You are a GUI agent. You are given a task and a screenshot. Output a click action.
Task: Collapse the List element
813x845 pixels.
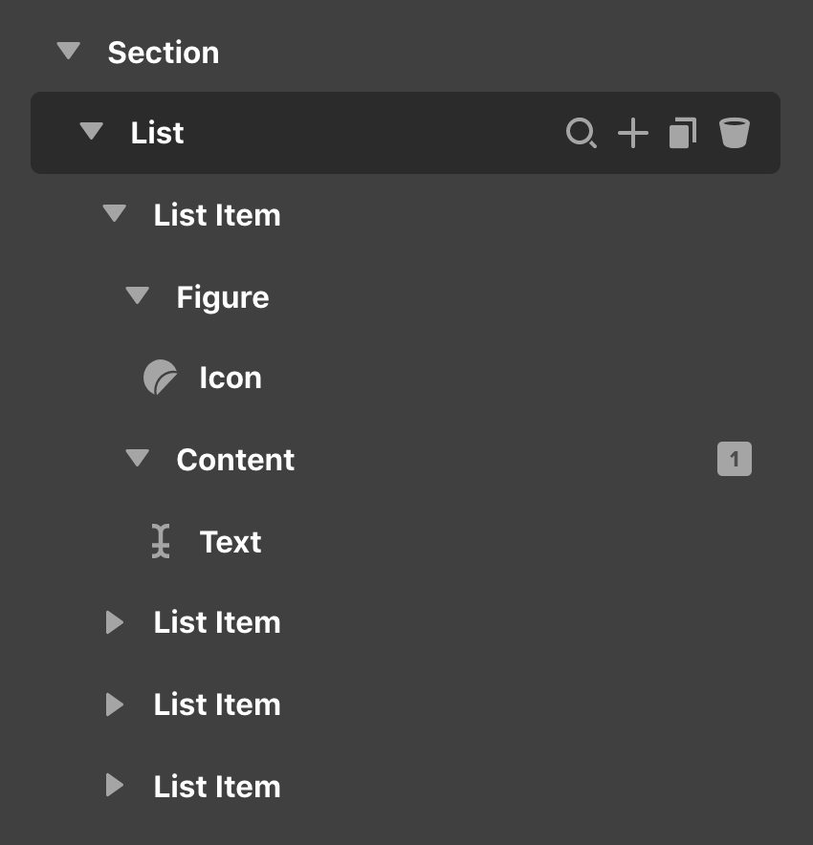[91, 133]
